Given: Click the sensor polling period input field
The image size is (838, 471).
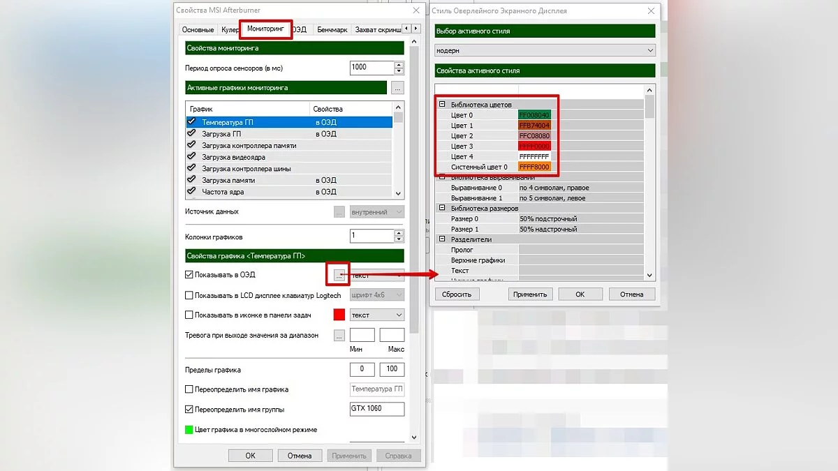Looking at the screenshot, I should tap(372, 68).
